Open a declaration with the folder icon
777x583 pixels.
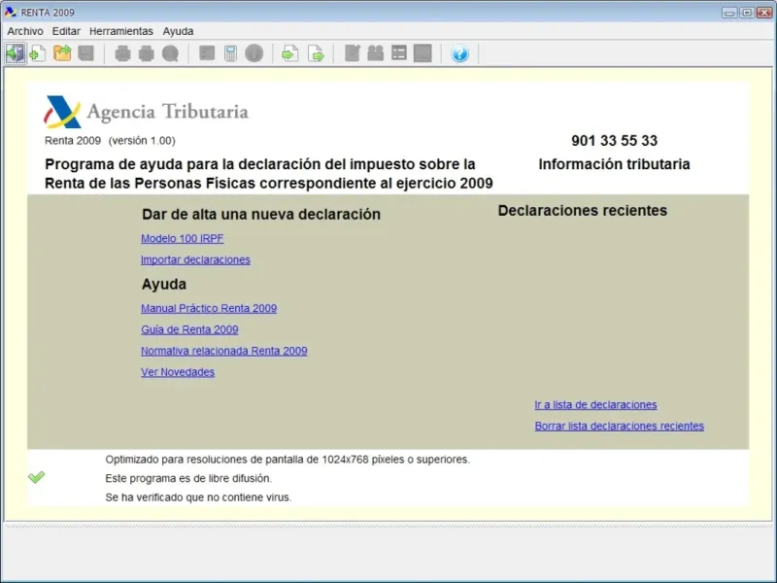[62, 53]
